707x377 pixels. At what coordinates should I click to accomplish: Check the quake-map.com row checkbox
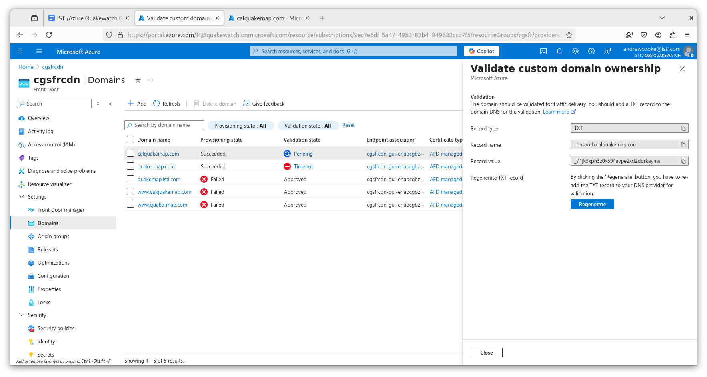pos(130,166)
